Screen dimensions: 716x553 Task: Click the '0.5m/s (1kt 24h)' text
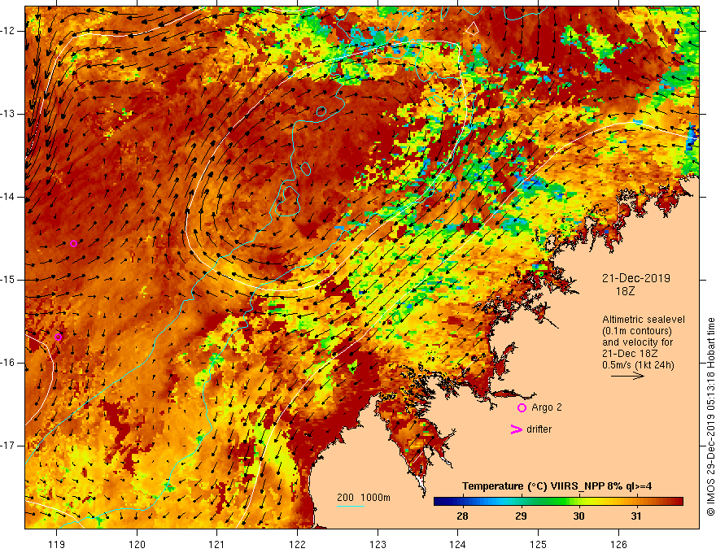coord(638,365)
